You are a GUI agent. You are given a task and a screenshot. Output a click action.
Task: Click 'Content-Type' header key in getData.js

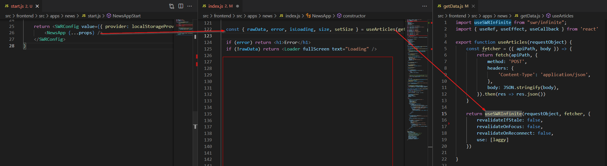click(517, 74)
